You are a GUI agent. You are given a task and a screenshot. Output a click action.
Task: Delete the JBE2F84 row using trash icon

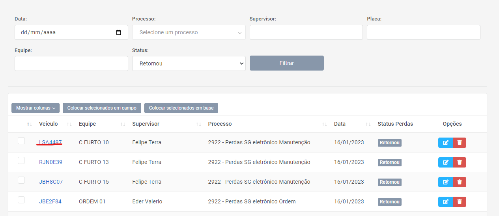click(460, 202)
